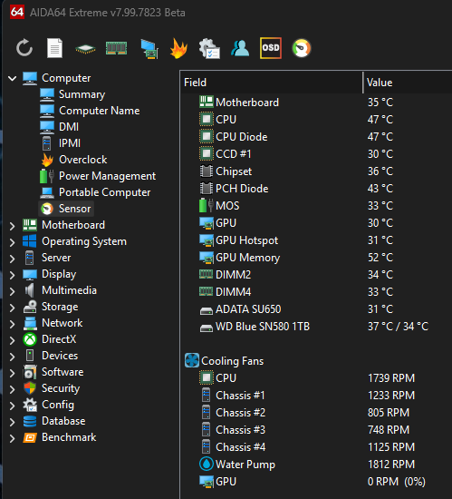
Task: Open the CPU chip toolbar icon
Action: [85, 49]
